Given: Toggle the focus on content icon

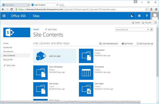Looking at the screenshot, I should [x=156, y=22].
